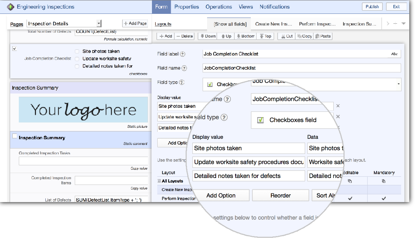Move the field to Top

(x=266, y=36)
